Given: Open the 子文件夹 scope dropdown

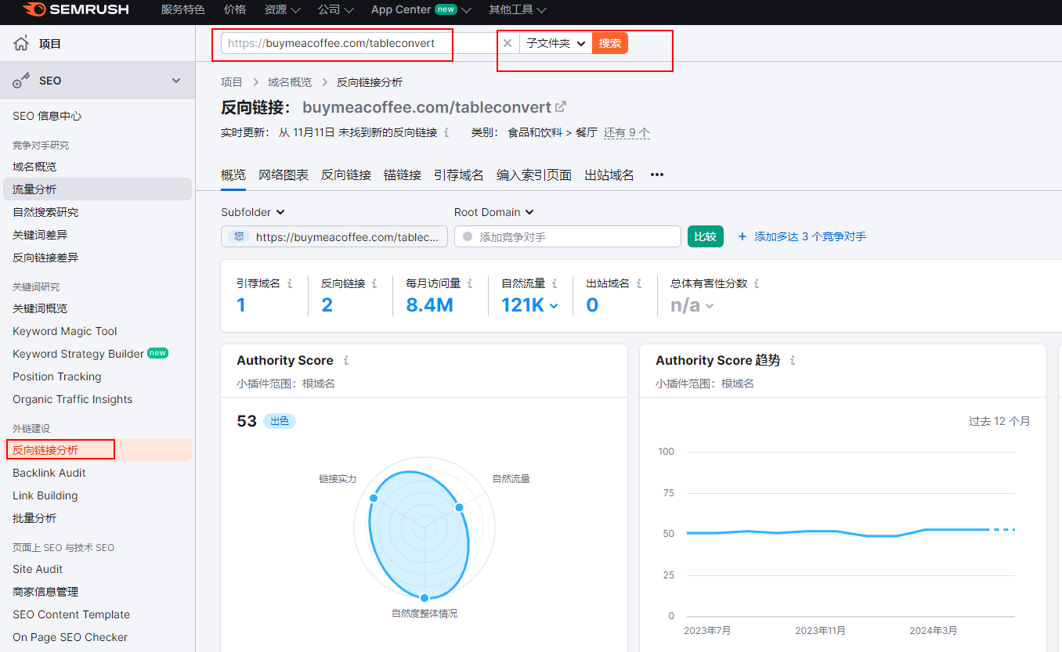Looking at the screenshot, I should pos(555,43).
